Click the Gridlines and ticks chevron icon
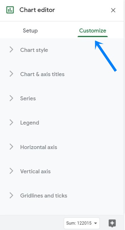This screenshot has height=230, width=125. click(x=11, y=196)
